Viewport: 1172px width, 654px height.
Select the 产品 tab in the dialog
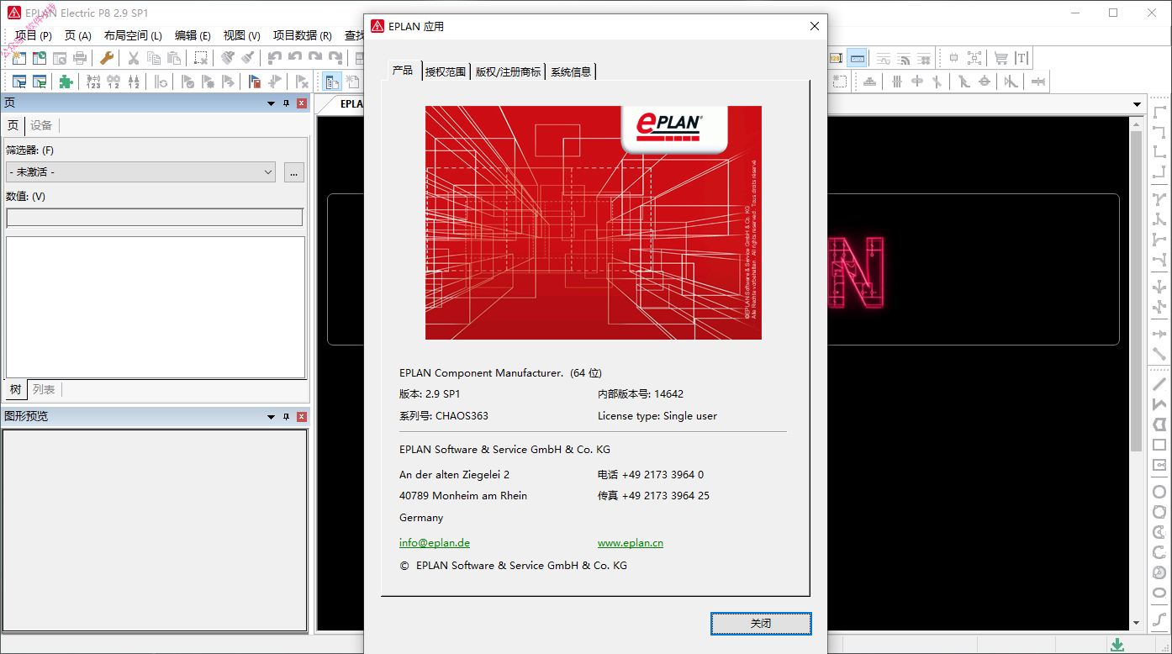coord(403,70)
